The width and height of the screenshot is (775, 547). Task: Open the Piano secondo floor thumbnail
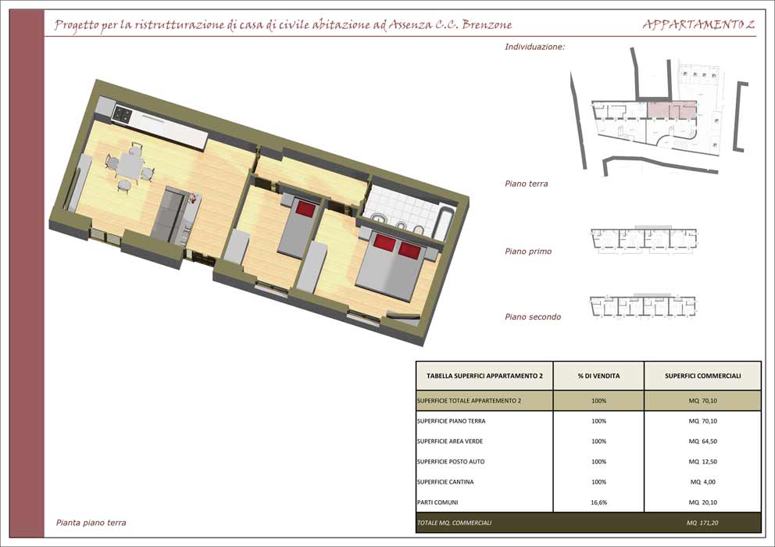coord(644,306)
